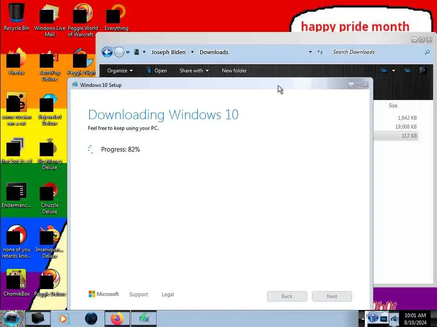Open Explorer help icon in toolbar
Screen dimensions: 437x327
click(423, 71)
